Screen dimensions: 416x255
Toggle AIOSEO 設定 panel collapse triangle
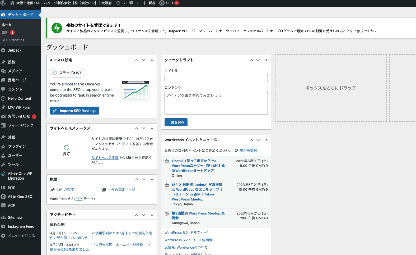pos(152,60)
